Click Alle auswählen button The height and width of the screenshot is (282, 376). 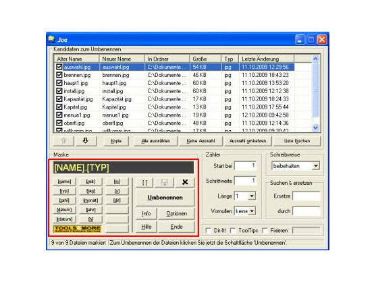pos(156,141)
